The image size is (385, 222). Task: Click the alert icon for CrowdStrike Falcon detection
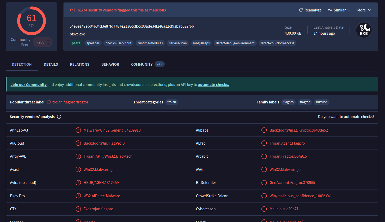click(x=264, y=196)
